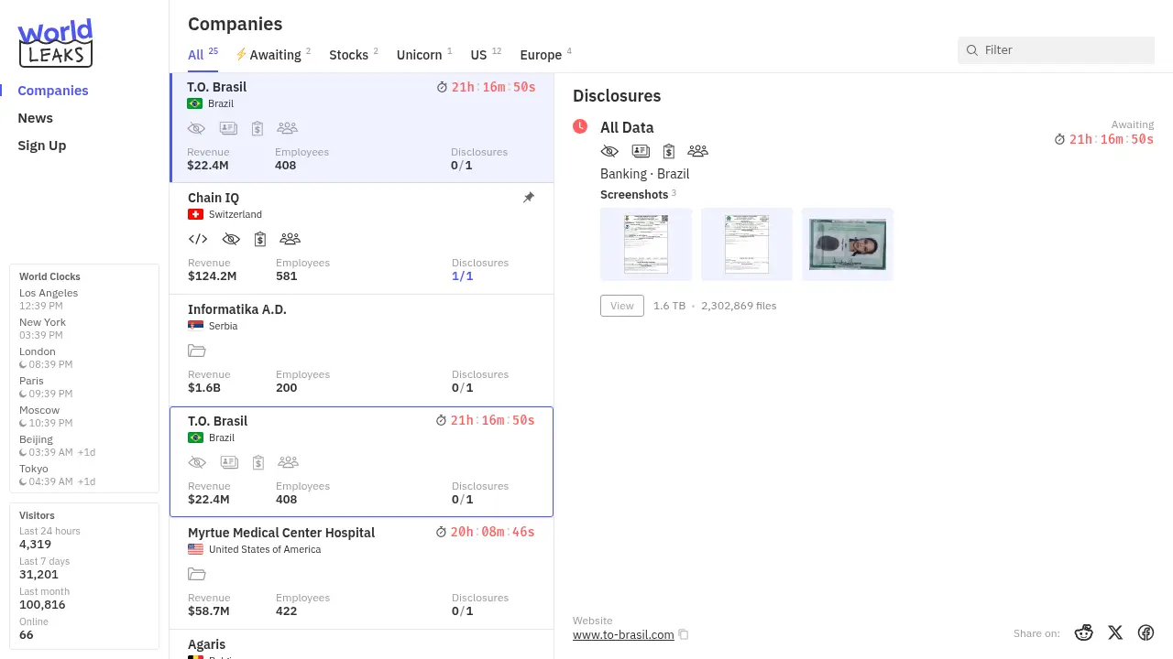Image resolution: width=1173 pixels, height=659 pixels.
Task: Open the www.to-brasil.com website link
Action: (x=623, y=634)
